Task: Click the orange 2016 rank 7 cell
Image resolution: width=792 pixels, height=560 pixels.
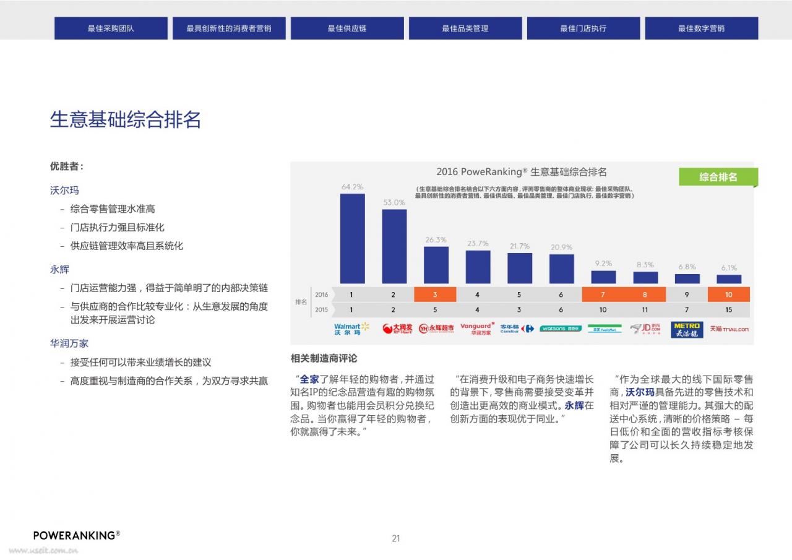Action: click(x=603, y=295)
